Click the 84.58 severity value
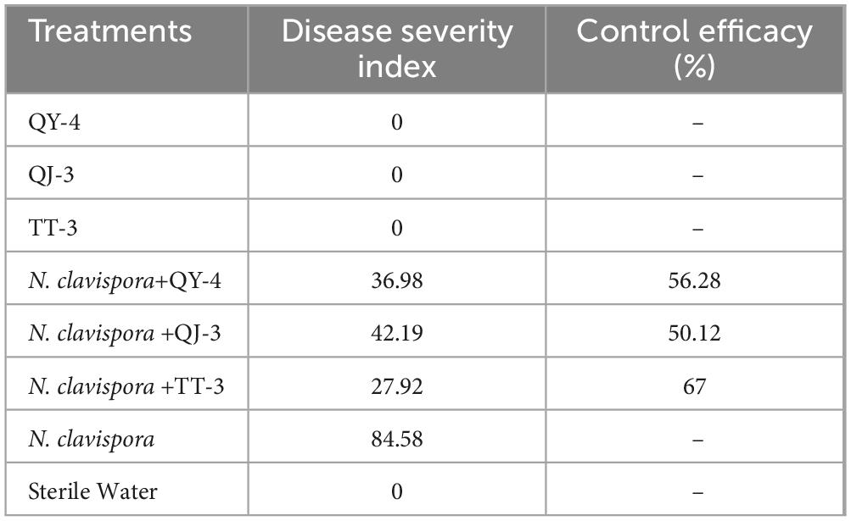This screenshot has height=521, width=851. [397, 439]
